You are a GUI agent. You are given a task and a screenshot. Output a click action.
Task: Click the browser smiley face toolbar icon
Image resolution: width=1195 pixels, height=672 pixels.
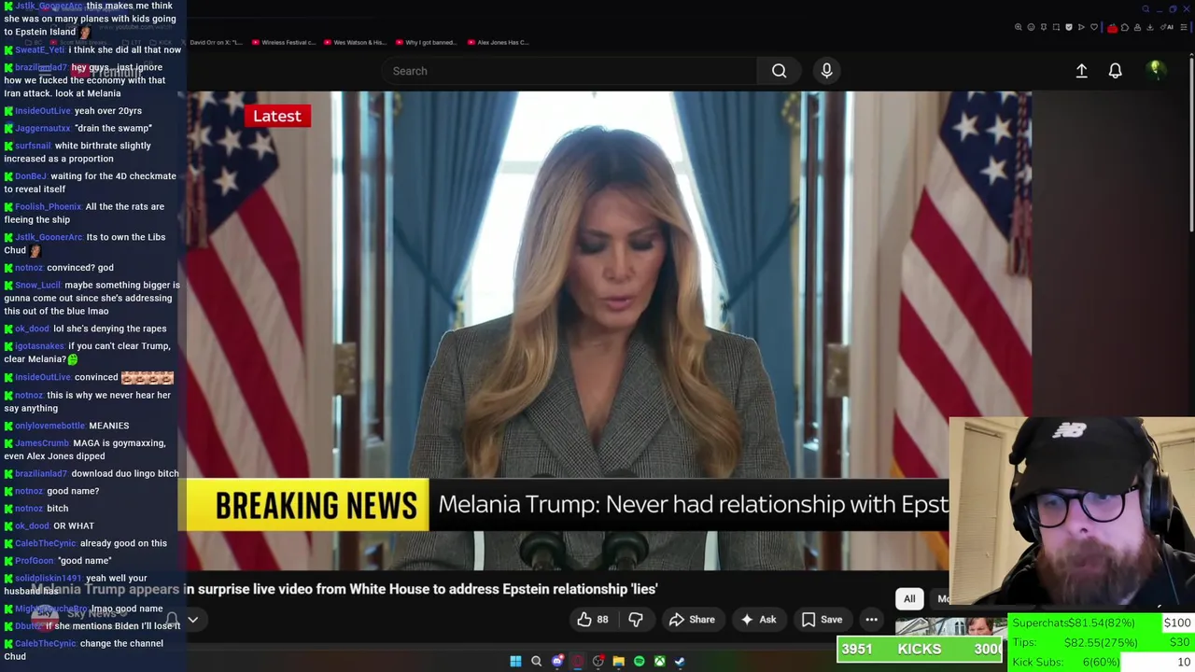1031,27
